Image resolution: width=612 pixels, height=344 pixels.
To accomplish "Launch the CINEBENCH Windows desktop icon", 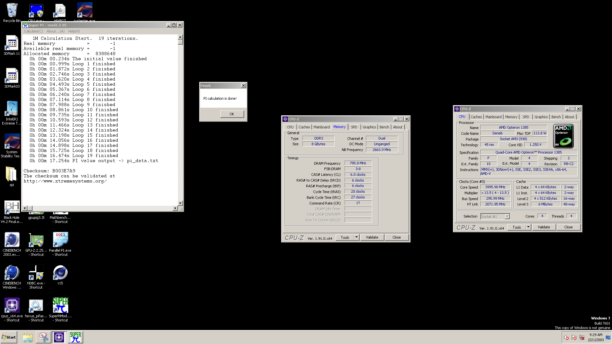I will coord(12,277).
